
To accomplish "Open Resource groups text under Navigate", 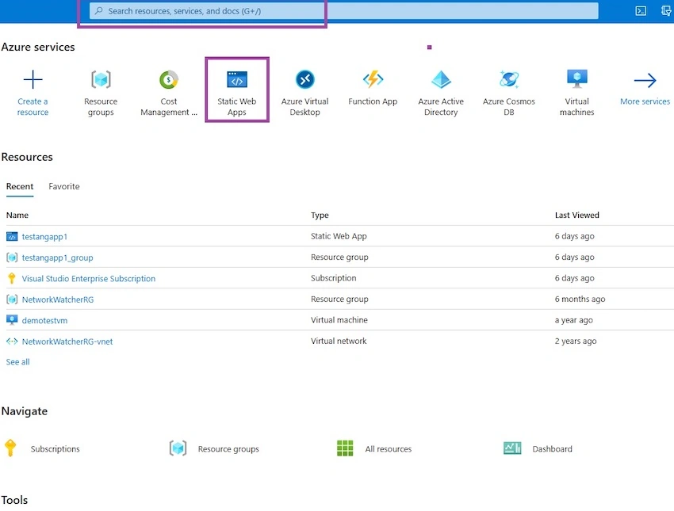I will point(228,448).
